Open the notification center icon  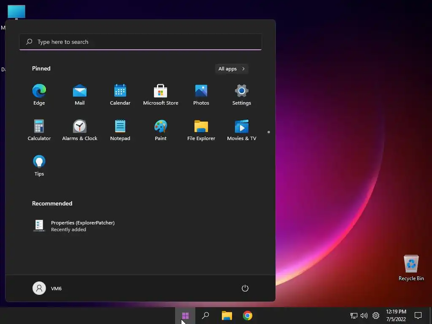coord(418,316)
